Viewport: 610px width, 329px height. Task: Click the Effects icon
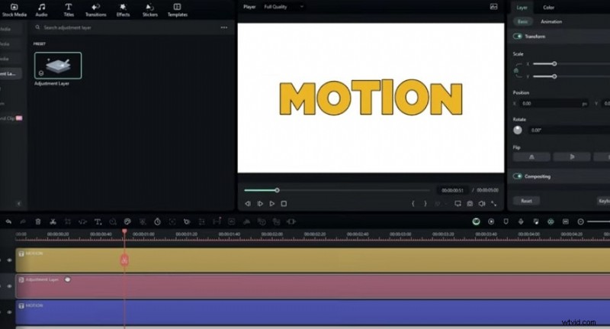click(123, 9)
